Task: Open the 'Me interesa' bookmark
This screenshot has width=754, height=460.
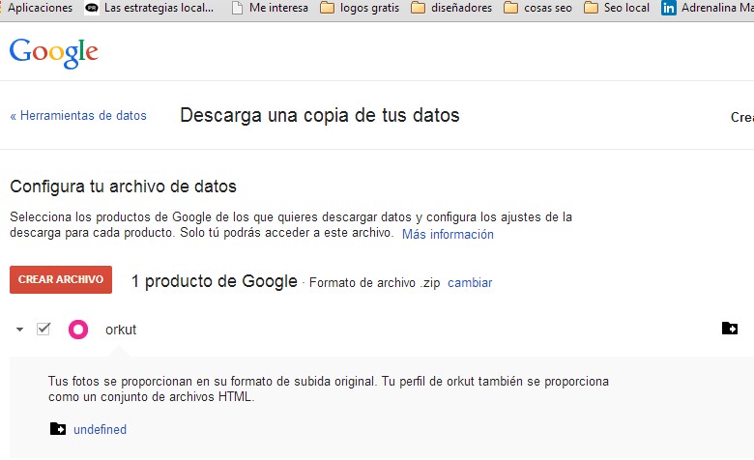Action: click(270, 8)
